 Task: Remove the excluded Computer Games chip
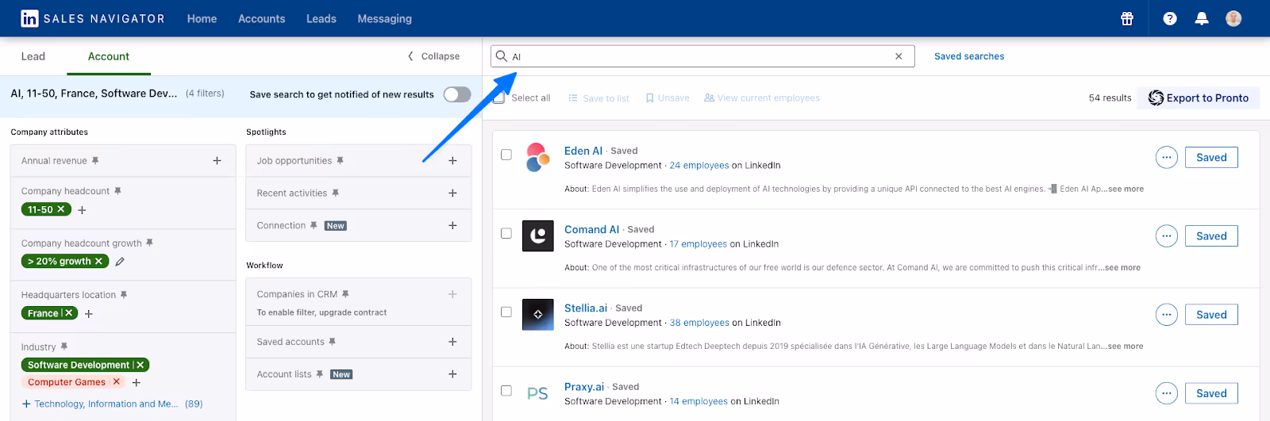[117, 382]
